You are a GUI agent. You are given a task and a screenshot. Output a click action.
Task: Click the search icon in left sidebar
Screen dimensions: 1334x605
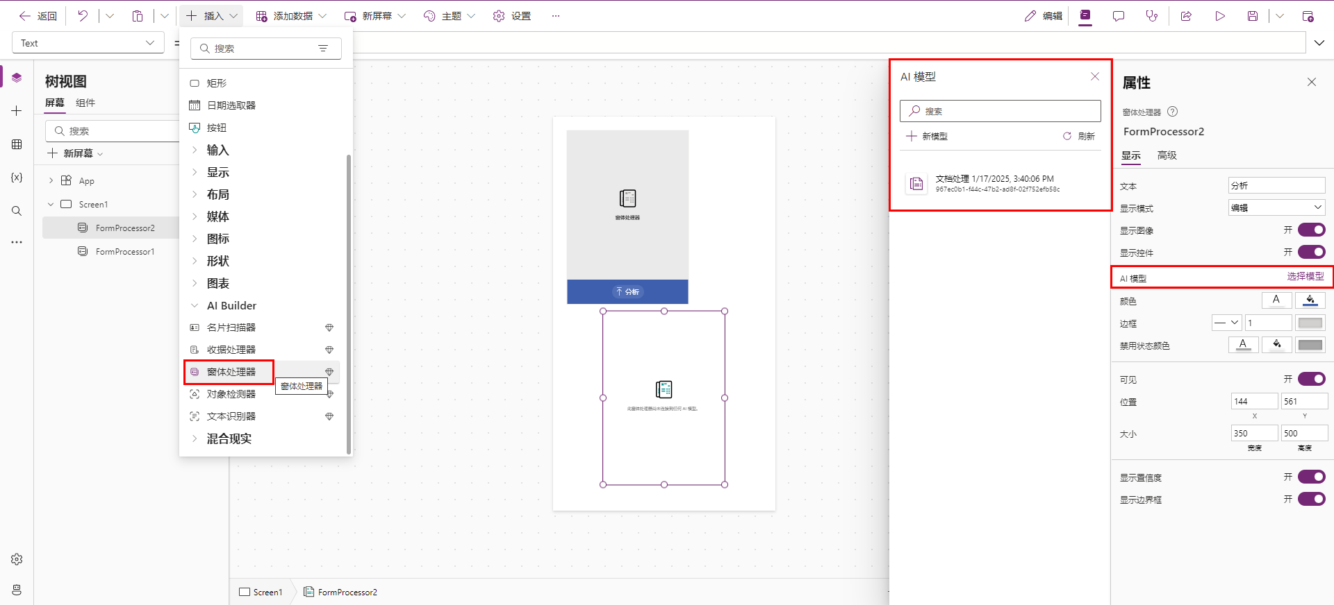[x=17, y=211]
